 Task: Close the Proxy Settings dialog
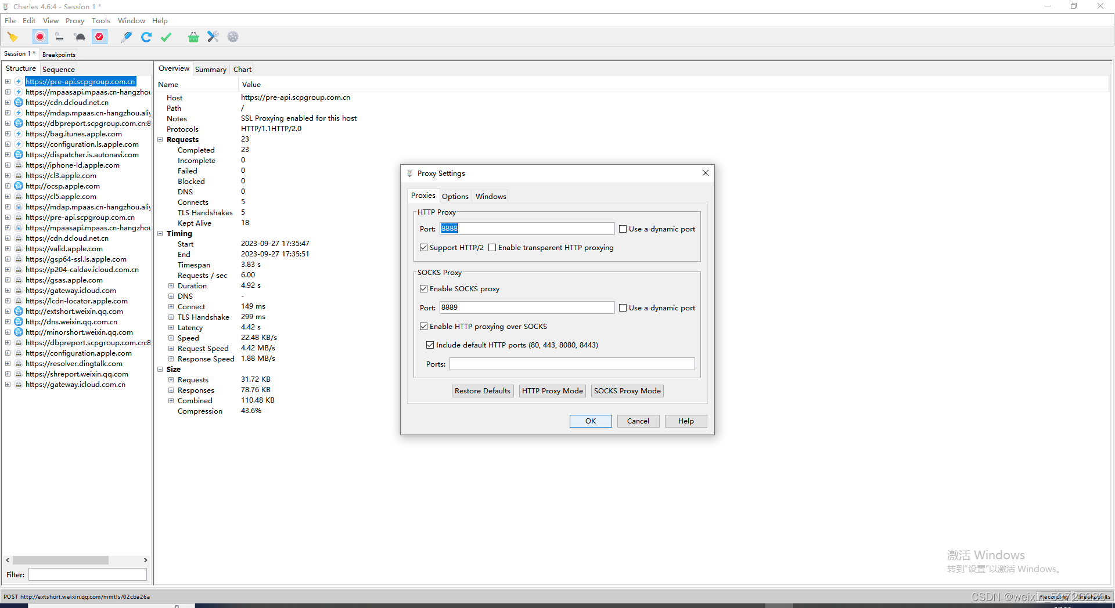706,173
